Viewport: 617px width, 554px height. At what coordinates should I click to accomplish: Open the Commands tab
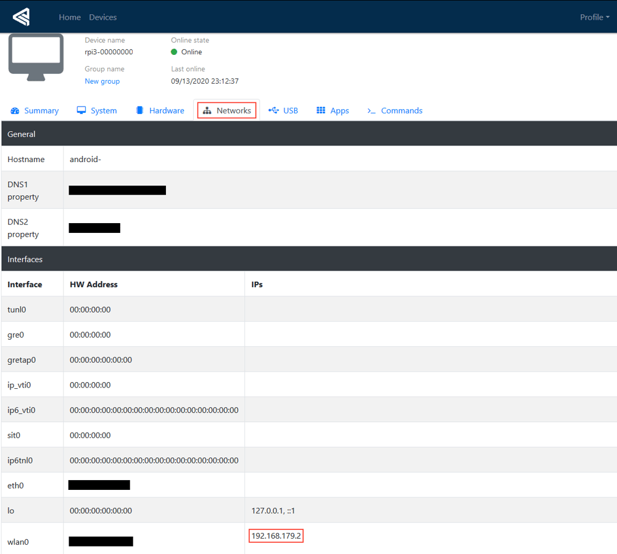tap(401, 111)
